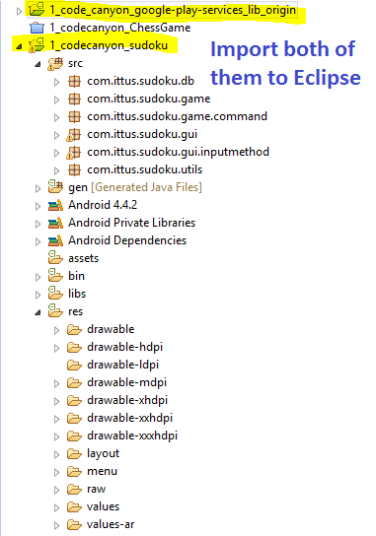376x536 pixels.
Task: Click the Android Private Libraries icon
Action: coord(55,224)
